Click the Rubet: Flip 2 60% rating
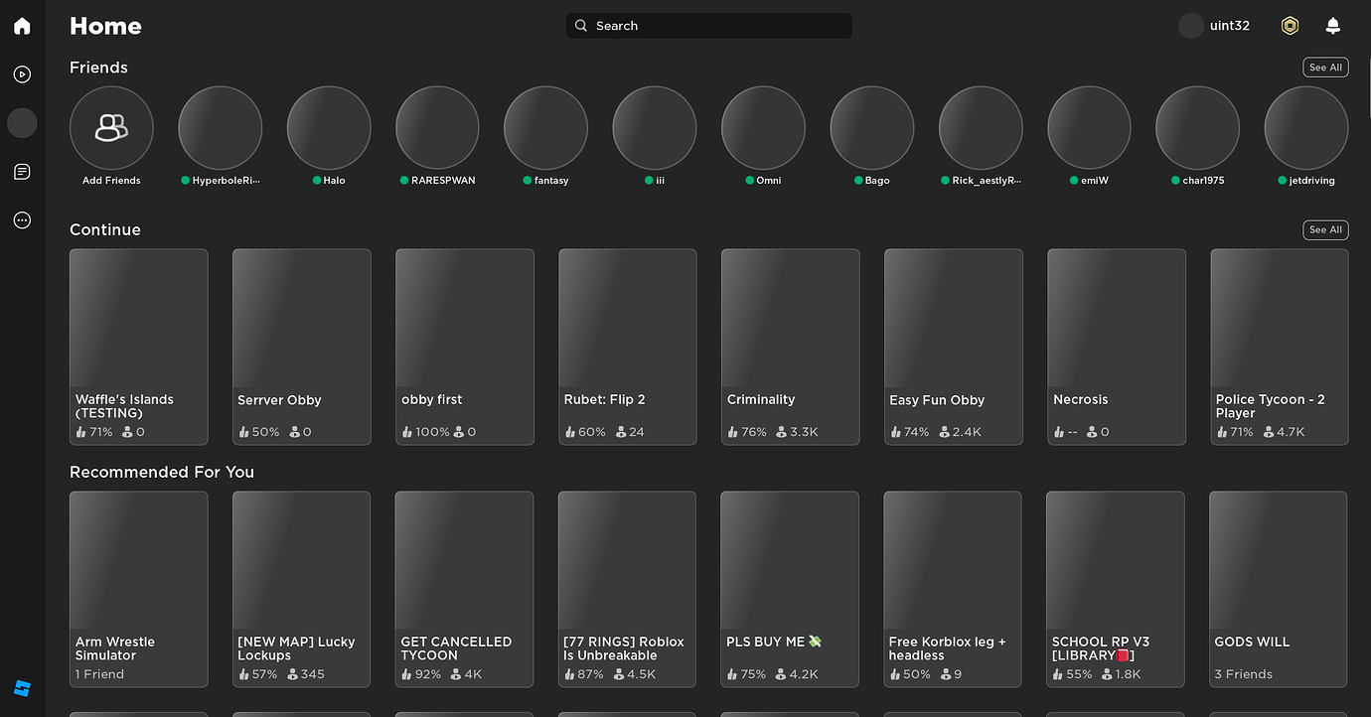 585,432
